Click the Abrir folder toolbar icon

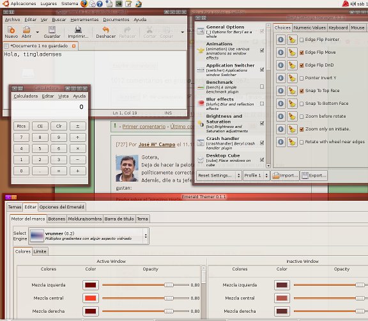pos(26,32)
